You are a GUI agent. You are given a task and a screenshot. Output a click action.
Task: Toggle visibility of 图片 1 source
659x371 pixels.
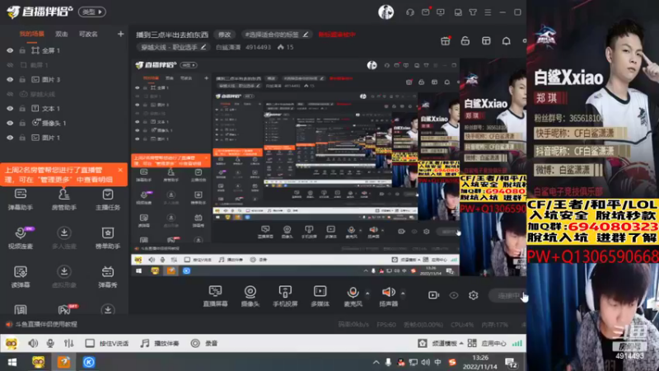click(x=10, y=138)
